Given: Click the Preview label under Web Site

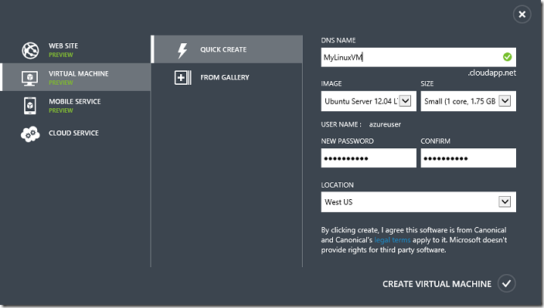Looking at the screenshot, I should click(x=61, y=55).
